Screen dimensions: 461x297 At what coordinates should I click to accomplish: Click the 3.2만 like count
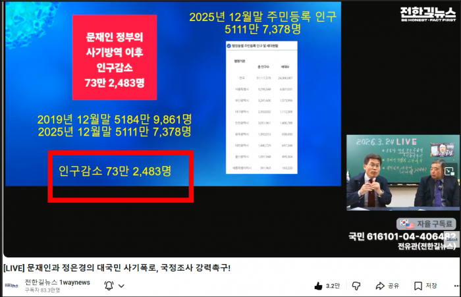click(333, 286)
